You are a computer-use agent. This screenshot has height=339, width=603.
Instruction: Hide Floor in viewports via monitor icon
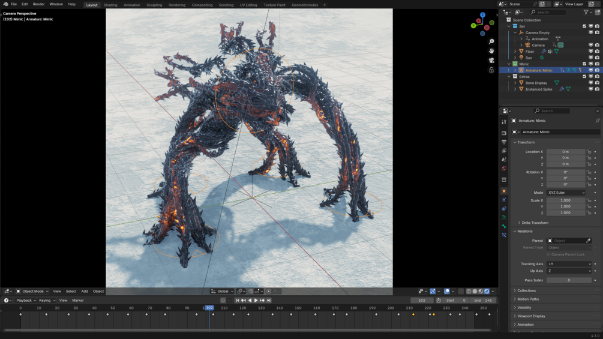tap(590, 52)
